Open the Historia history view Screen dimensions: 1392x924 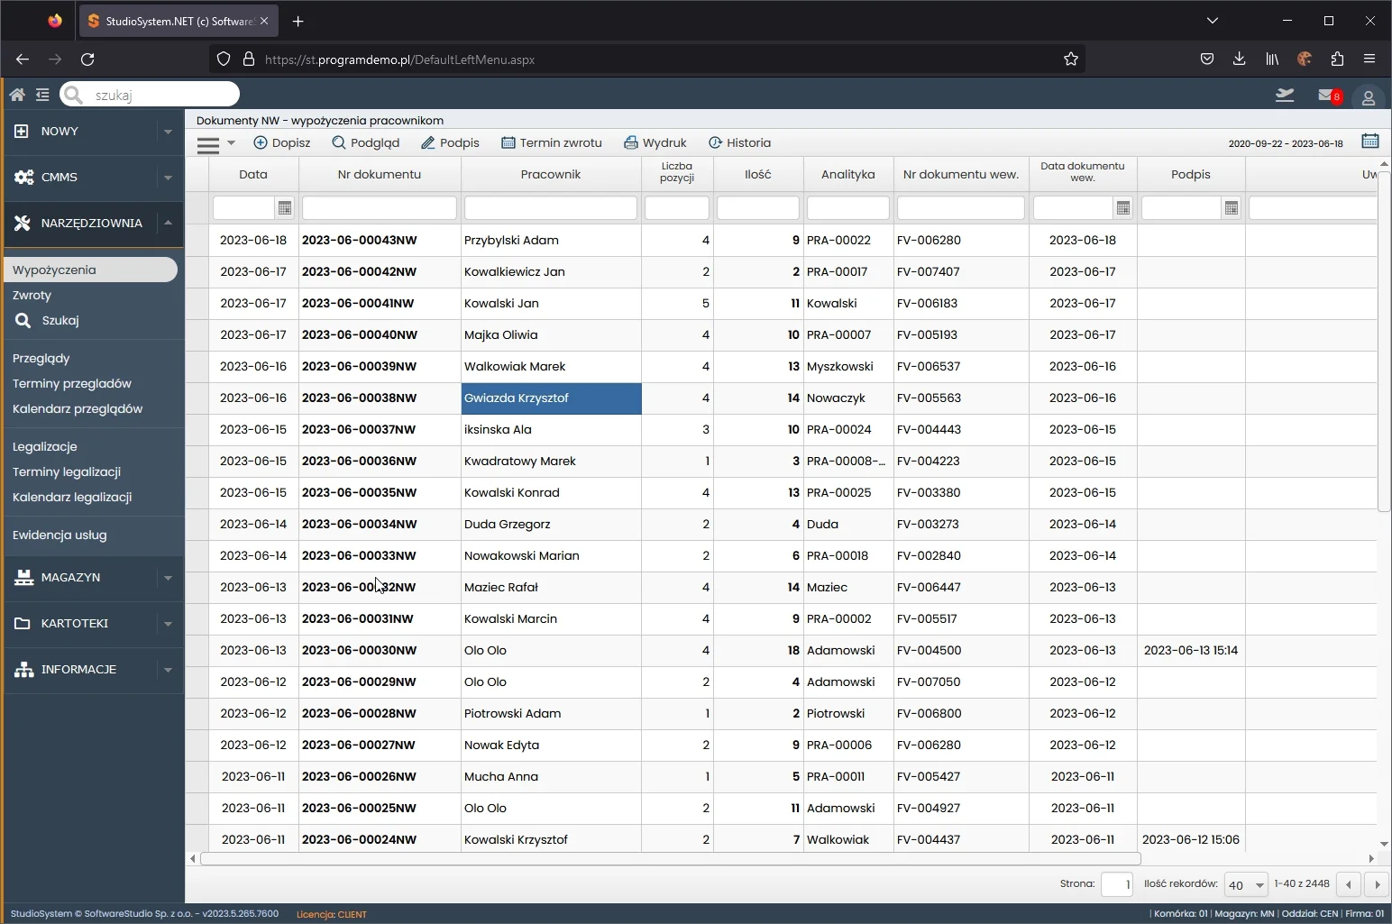point(739,142)
